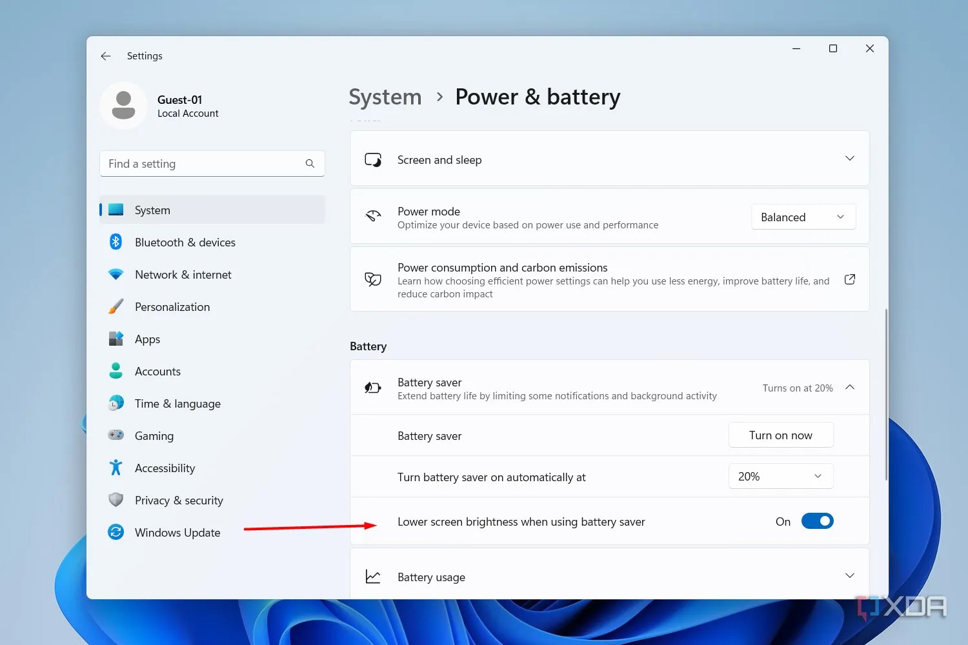Click the Windows Update icon
Image resolution: width=968 pixels, height=645 pixels.
tap(116, 532)
